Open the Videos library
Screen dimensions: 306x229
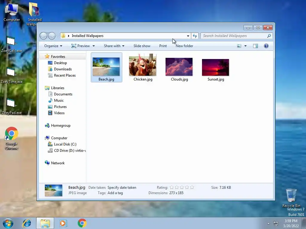(x=59, y=113)
